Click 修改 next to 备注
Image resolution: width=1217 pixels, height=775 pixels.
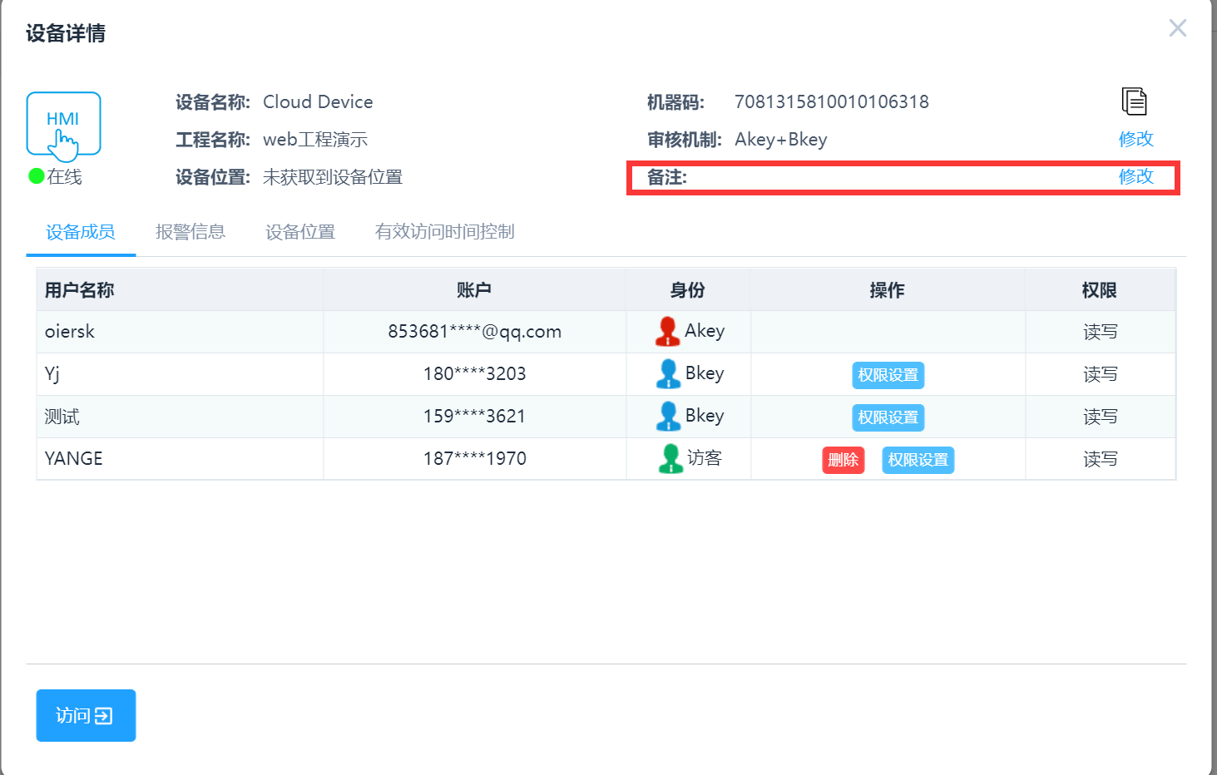tap(1136, 176)
